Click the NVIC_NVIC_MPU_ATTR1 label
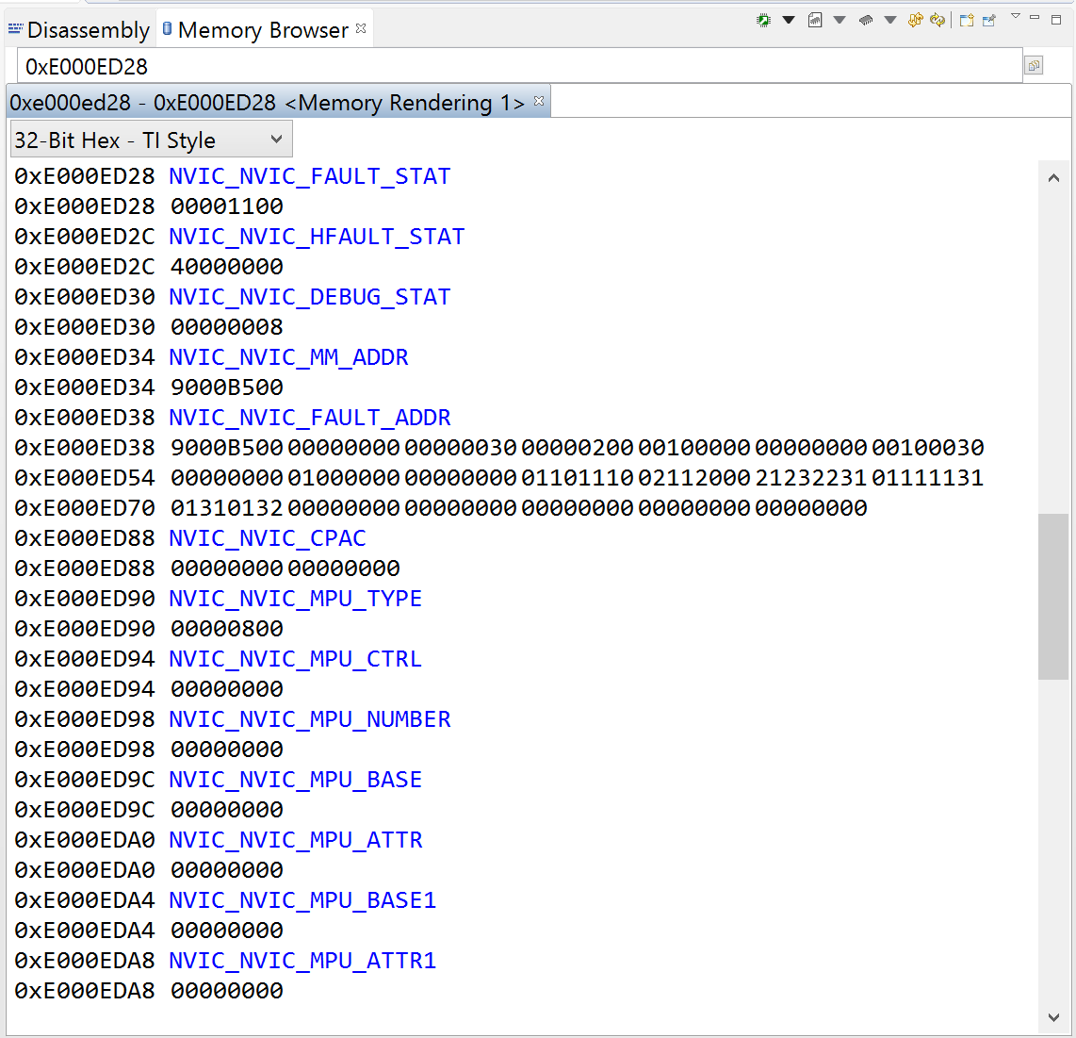1076x1038 pixels. pos(302,962)
